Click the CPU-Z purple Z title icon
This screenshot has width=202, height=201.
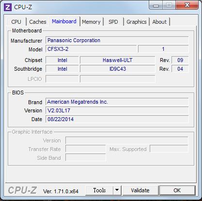8,7
